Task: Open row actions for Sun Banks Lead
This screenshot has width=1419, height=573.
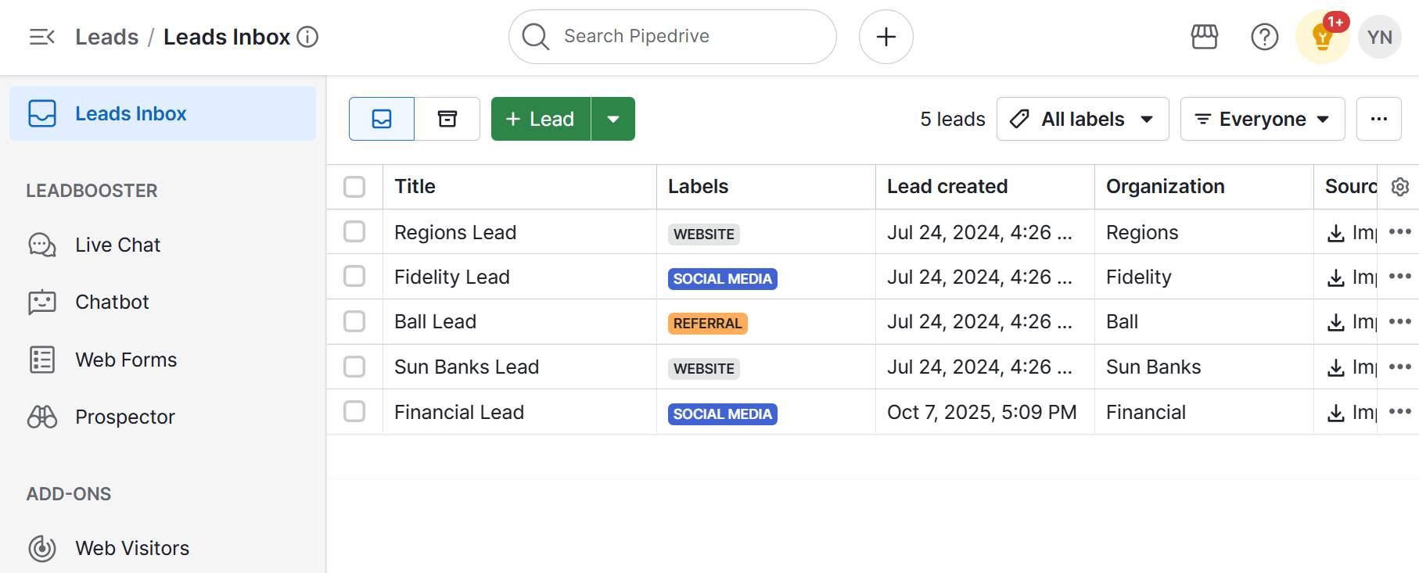Action: tap(1400, 366)
